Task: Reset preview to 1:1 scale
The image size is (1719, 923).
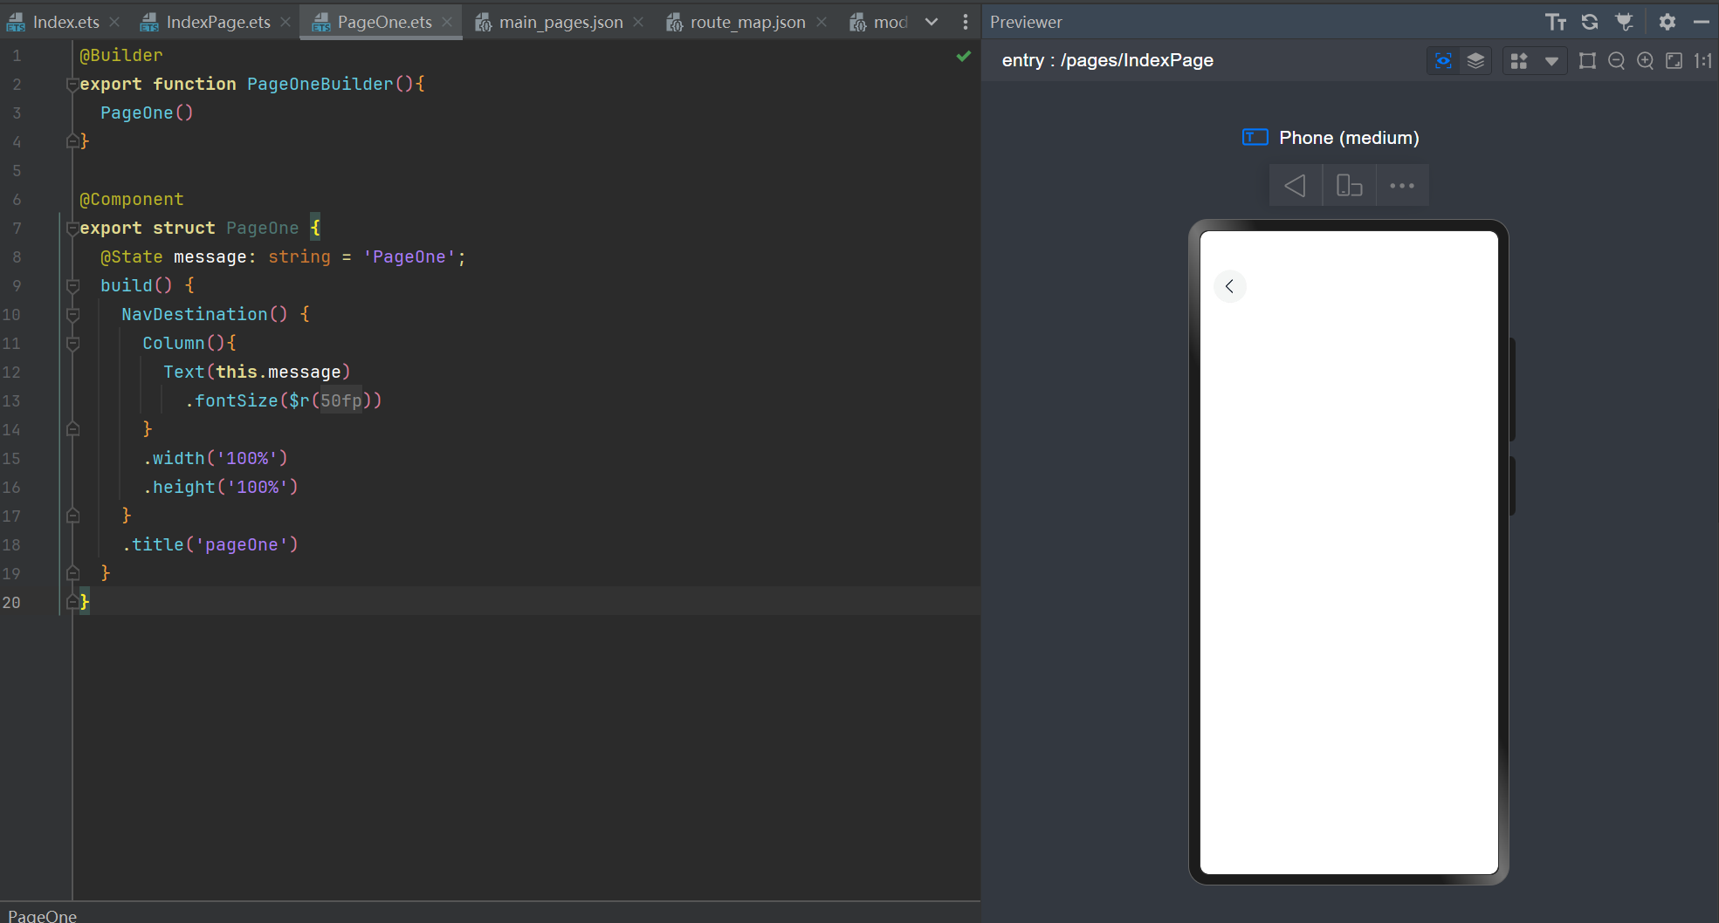Action: (1702, 60)
